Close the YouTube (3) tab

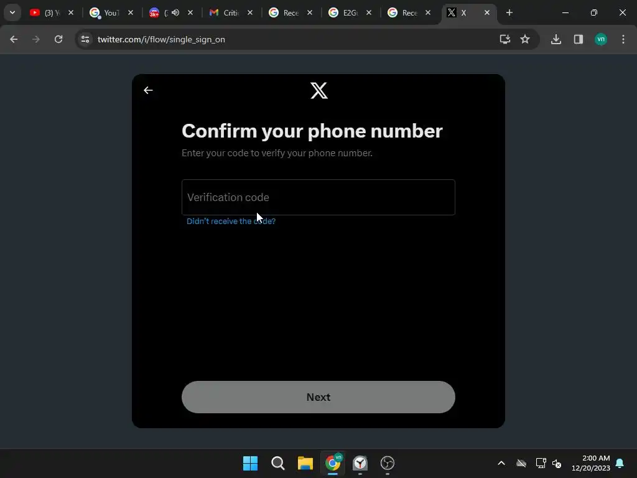[x=71, y=12]
